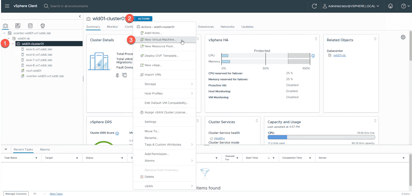Open the Storage inventory view icon
Viewport: 412px width, 196px height.
pos(30,26)
